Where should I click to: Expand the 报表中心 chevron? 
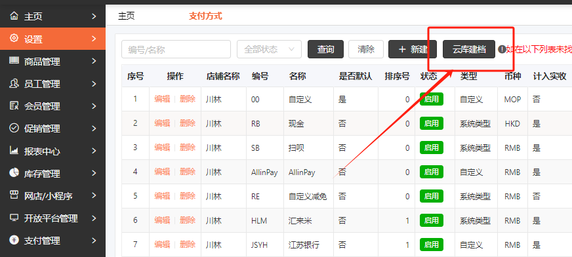(94, 151)
